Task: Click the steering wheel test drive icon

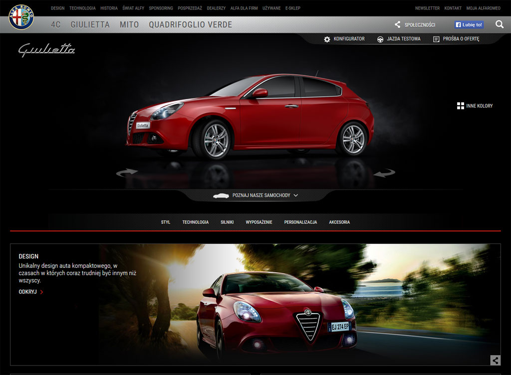Action: pos(380,39)
